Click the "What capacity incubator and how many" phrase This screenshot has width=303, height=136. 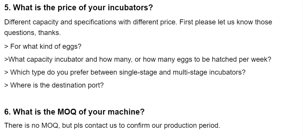coord(68,59)
